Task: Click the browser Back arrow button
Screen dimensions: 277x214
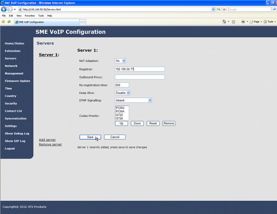Action: 4,9
